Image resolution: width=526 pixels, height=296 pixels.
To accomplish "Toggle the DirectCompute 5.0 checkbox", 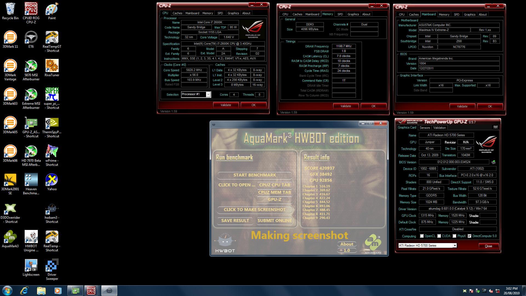I will [470, 236].
